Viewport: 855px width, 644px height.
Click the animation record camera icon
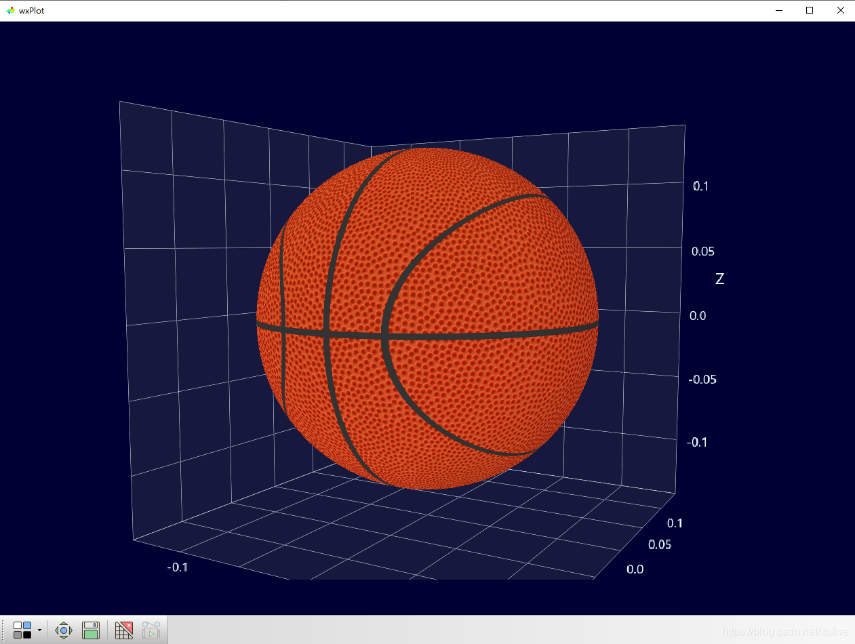[x=151, y=630]
